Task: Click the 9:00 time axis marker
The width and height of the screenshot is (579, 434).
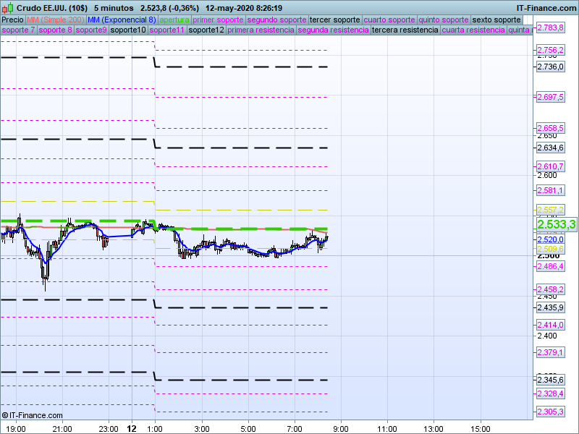Action: 341,428
